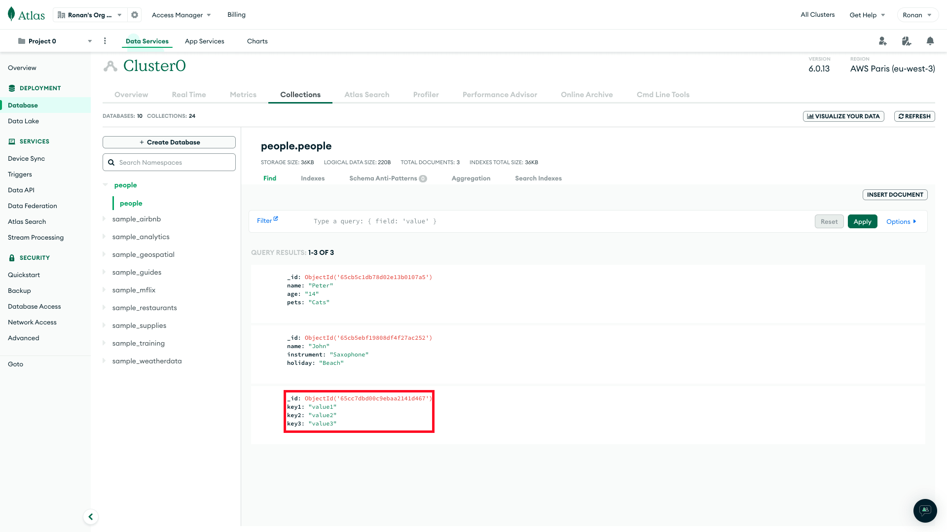Apply the filter query
The height and width of the screenshot is (532, 947).
pos(862,221)
